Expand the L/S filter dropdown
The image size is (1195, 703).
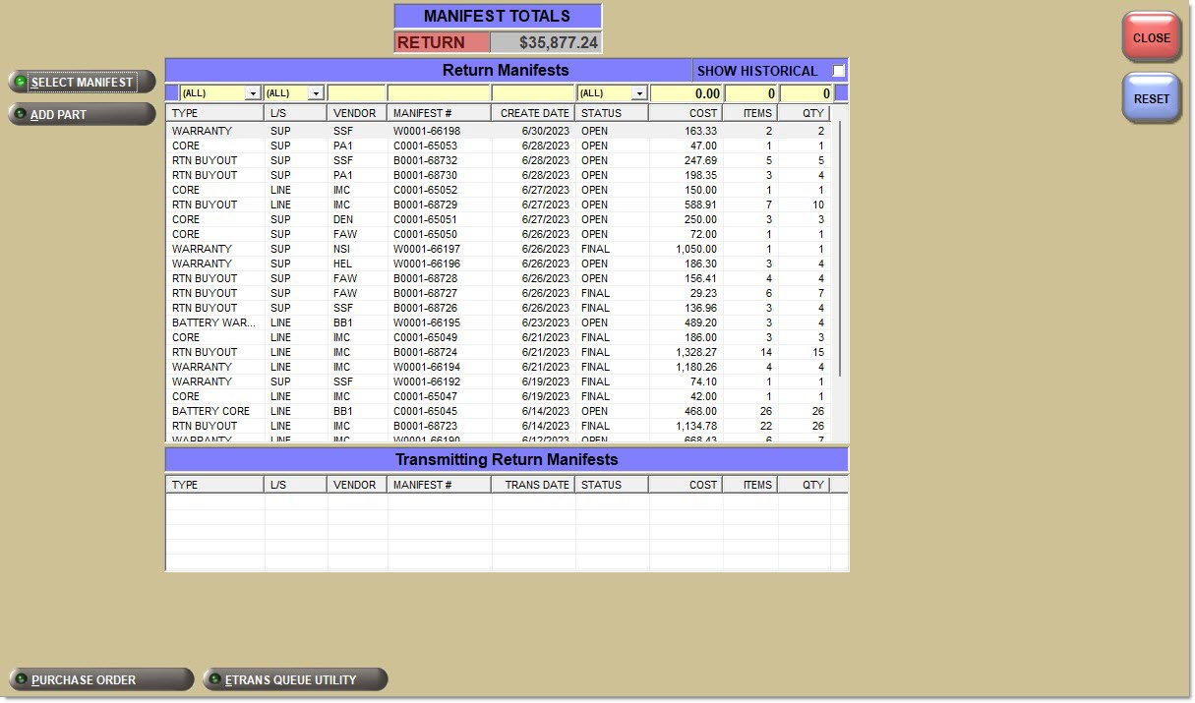[x=316, y=93]
